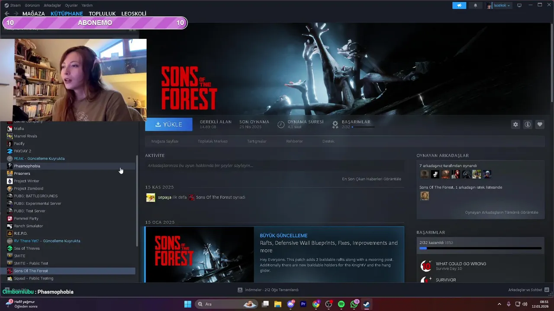Image resolution: width=554 pixels, height=311 pixels.
Task: Open the LEOSKOLI profile tab
Action: click(x=134, y=13)
